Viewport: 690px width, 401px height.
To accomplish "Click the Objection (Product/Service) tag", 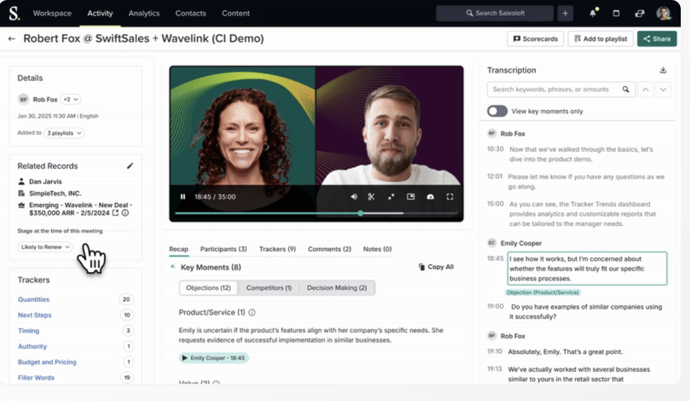I will [x=542, y=293].
